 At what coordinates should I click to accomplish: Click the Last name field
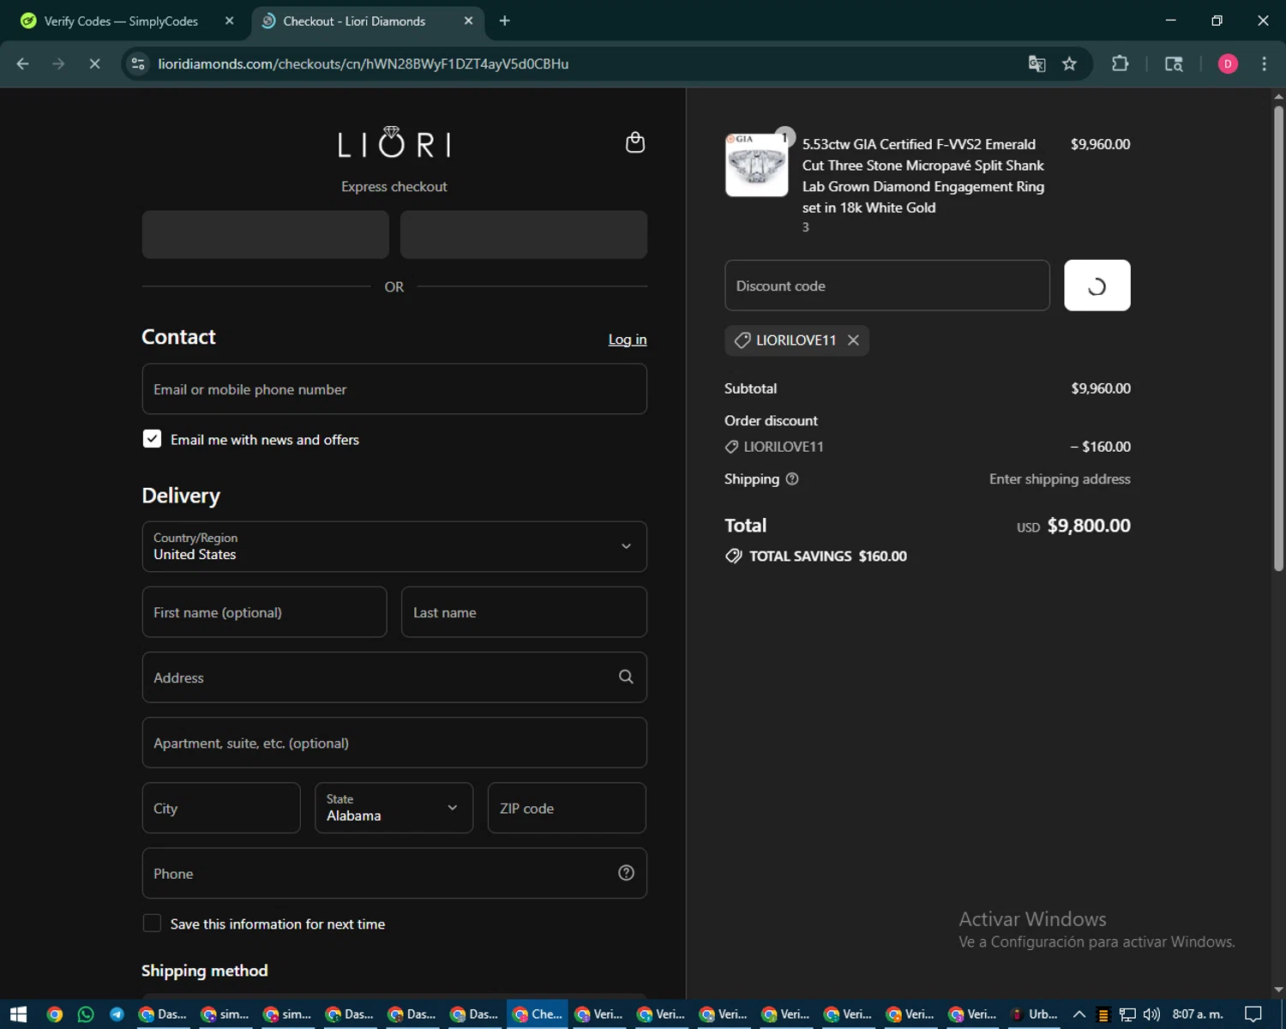524,612
